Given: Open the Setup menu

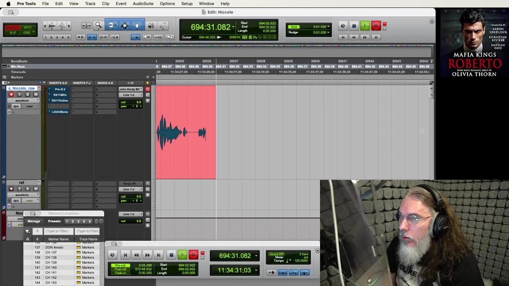Looking at the screenshot, I should (187, 4).
